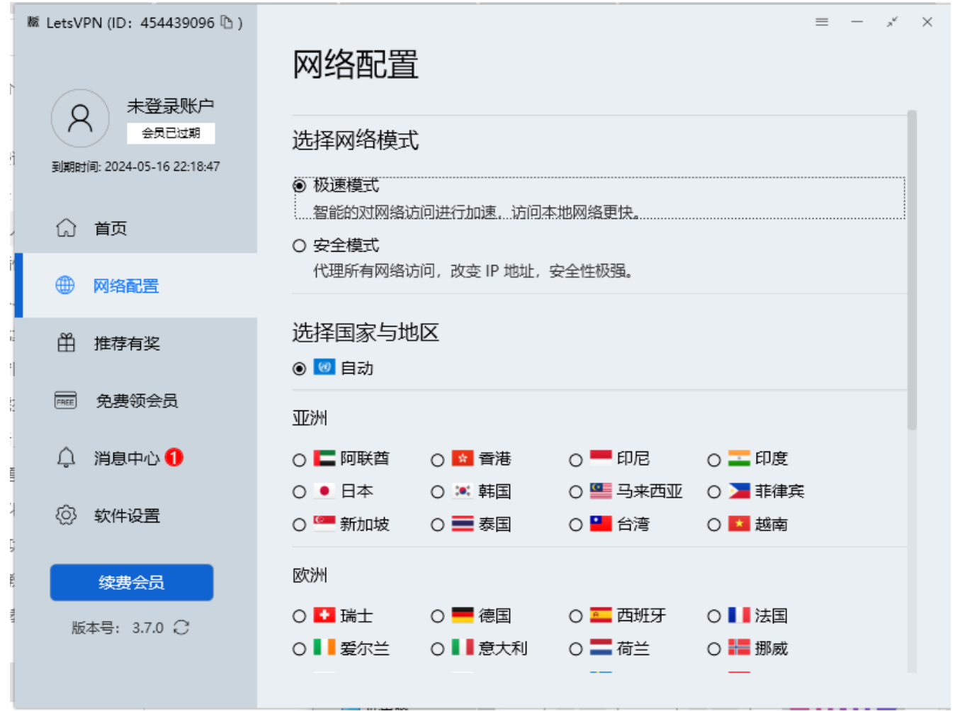Pick 新加坡 from Asia regions
Viewport: 960px width, 711px height.
click(300, 525)
